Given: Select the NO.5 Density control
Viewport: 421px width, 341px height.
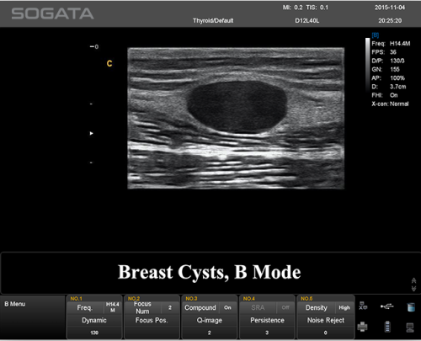Looking at the screenshot, I should click(317, 307).
